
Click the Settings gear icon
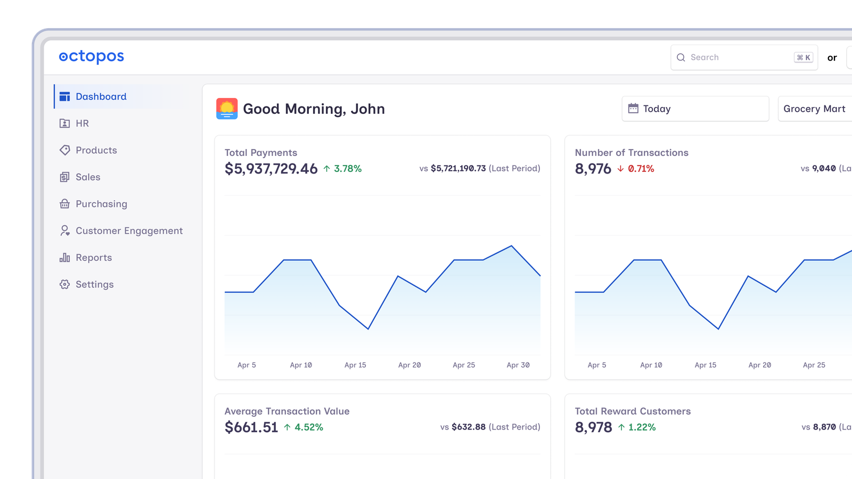pyautogui.click(x=64, y=284)
